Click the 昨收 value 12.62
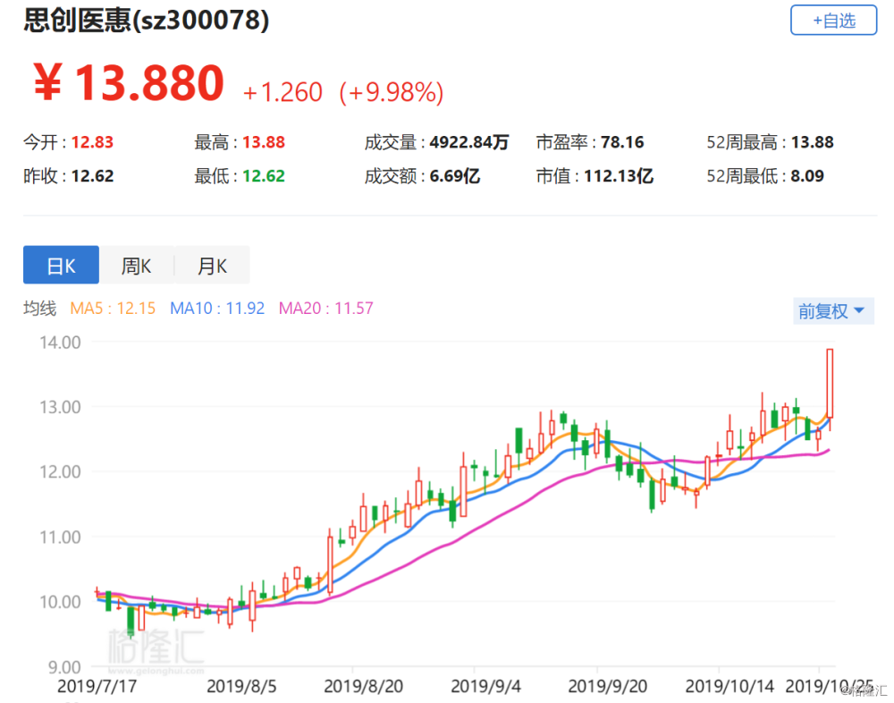Screen dimensions: 894x703 (x=92, y=175)
